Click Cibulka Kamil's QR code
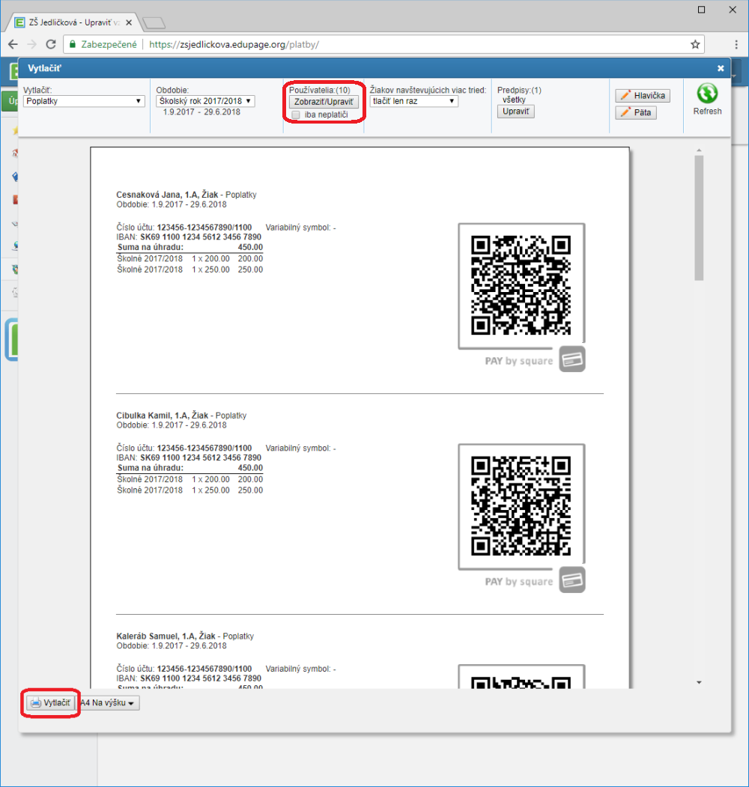Screen dimensions: 749x787 coord(521,506)
